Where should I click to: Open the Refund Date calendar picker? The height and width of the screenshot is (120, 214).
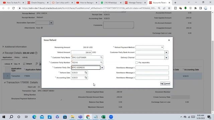[86, 73]
